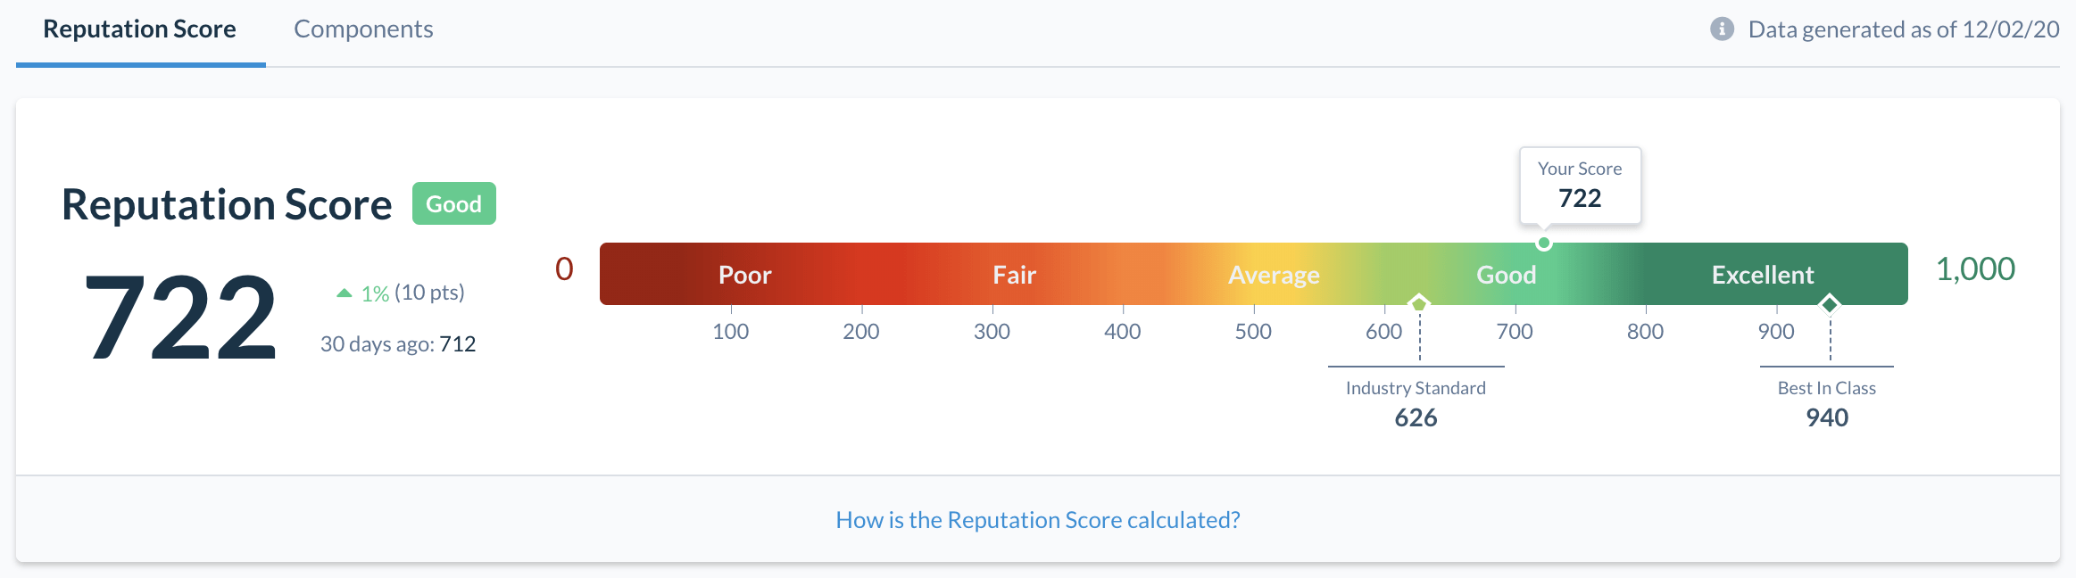The height and width of the screenshot is (578, 2076).
Task: Click the Good badge next to Reputation Score
Action: point(454,203)
